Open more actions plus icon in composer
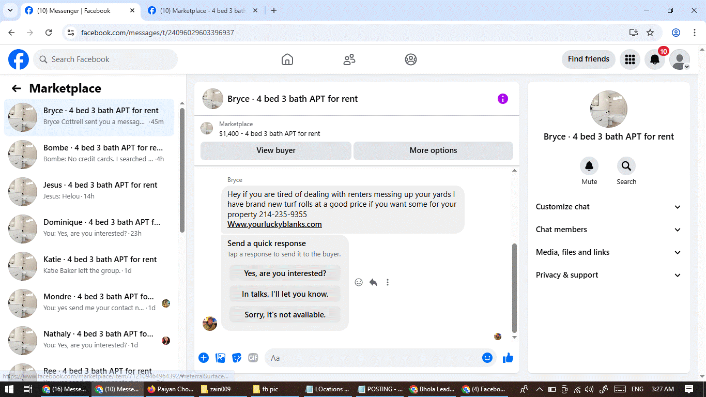This screenshot has width=706, height=397. 204,358
